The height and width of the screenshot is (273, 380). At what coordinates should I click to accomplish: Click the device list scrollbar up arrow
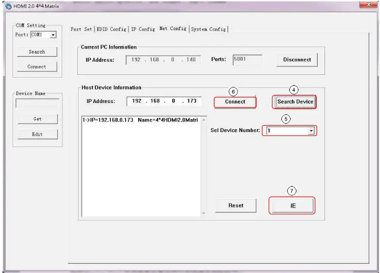coord(204,120)
